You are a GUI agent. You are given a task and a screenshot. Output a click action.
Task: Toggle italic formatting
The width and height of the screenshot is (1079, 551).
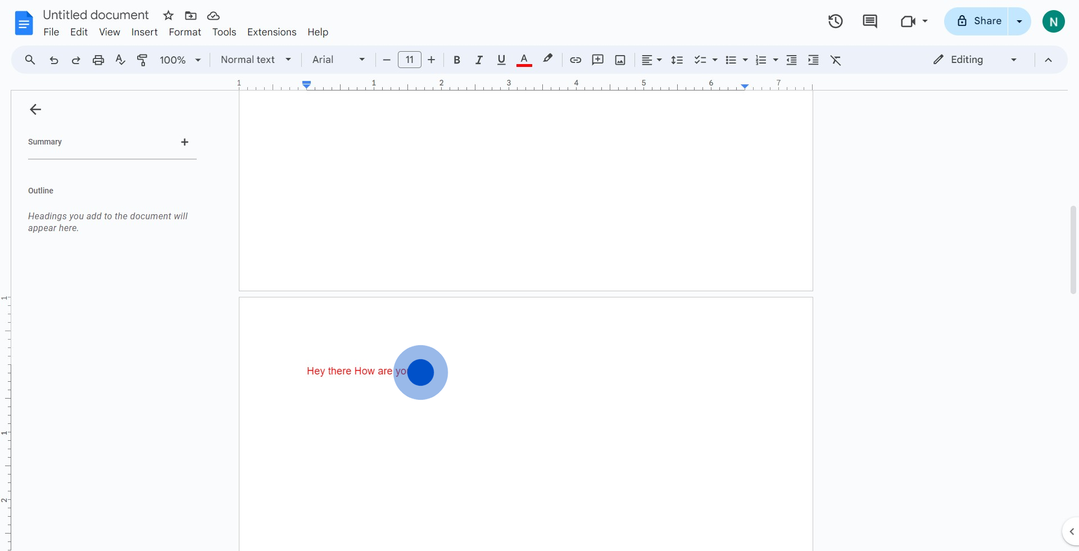pos(479,60)
